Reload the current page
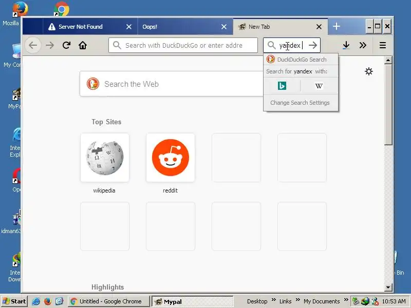This screenshot has width=411, height=308. 66,45
